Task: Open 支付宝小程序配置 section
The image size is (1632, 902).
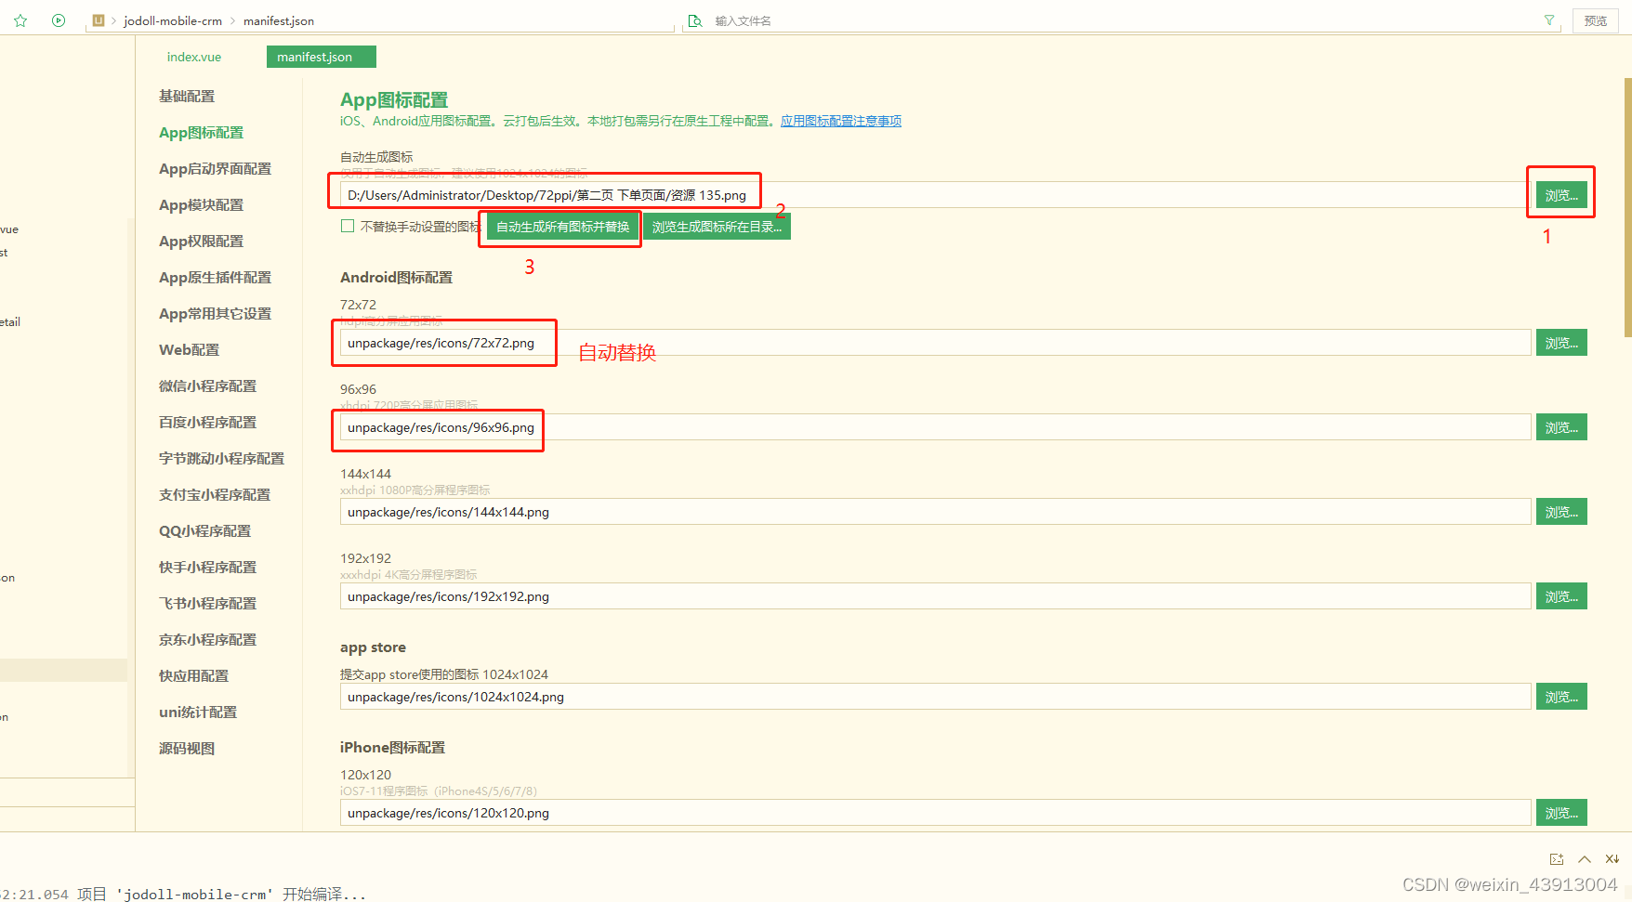Action: (215, 494)
